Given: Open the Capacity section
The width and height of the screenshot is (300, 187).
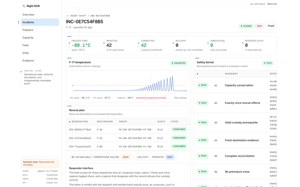Looking at the screenshot, I should 28,37.
